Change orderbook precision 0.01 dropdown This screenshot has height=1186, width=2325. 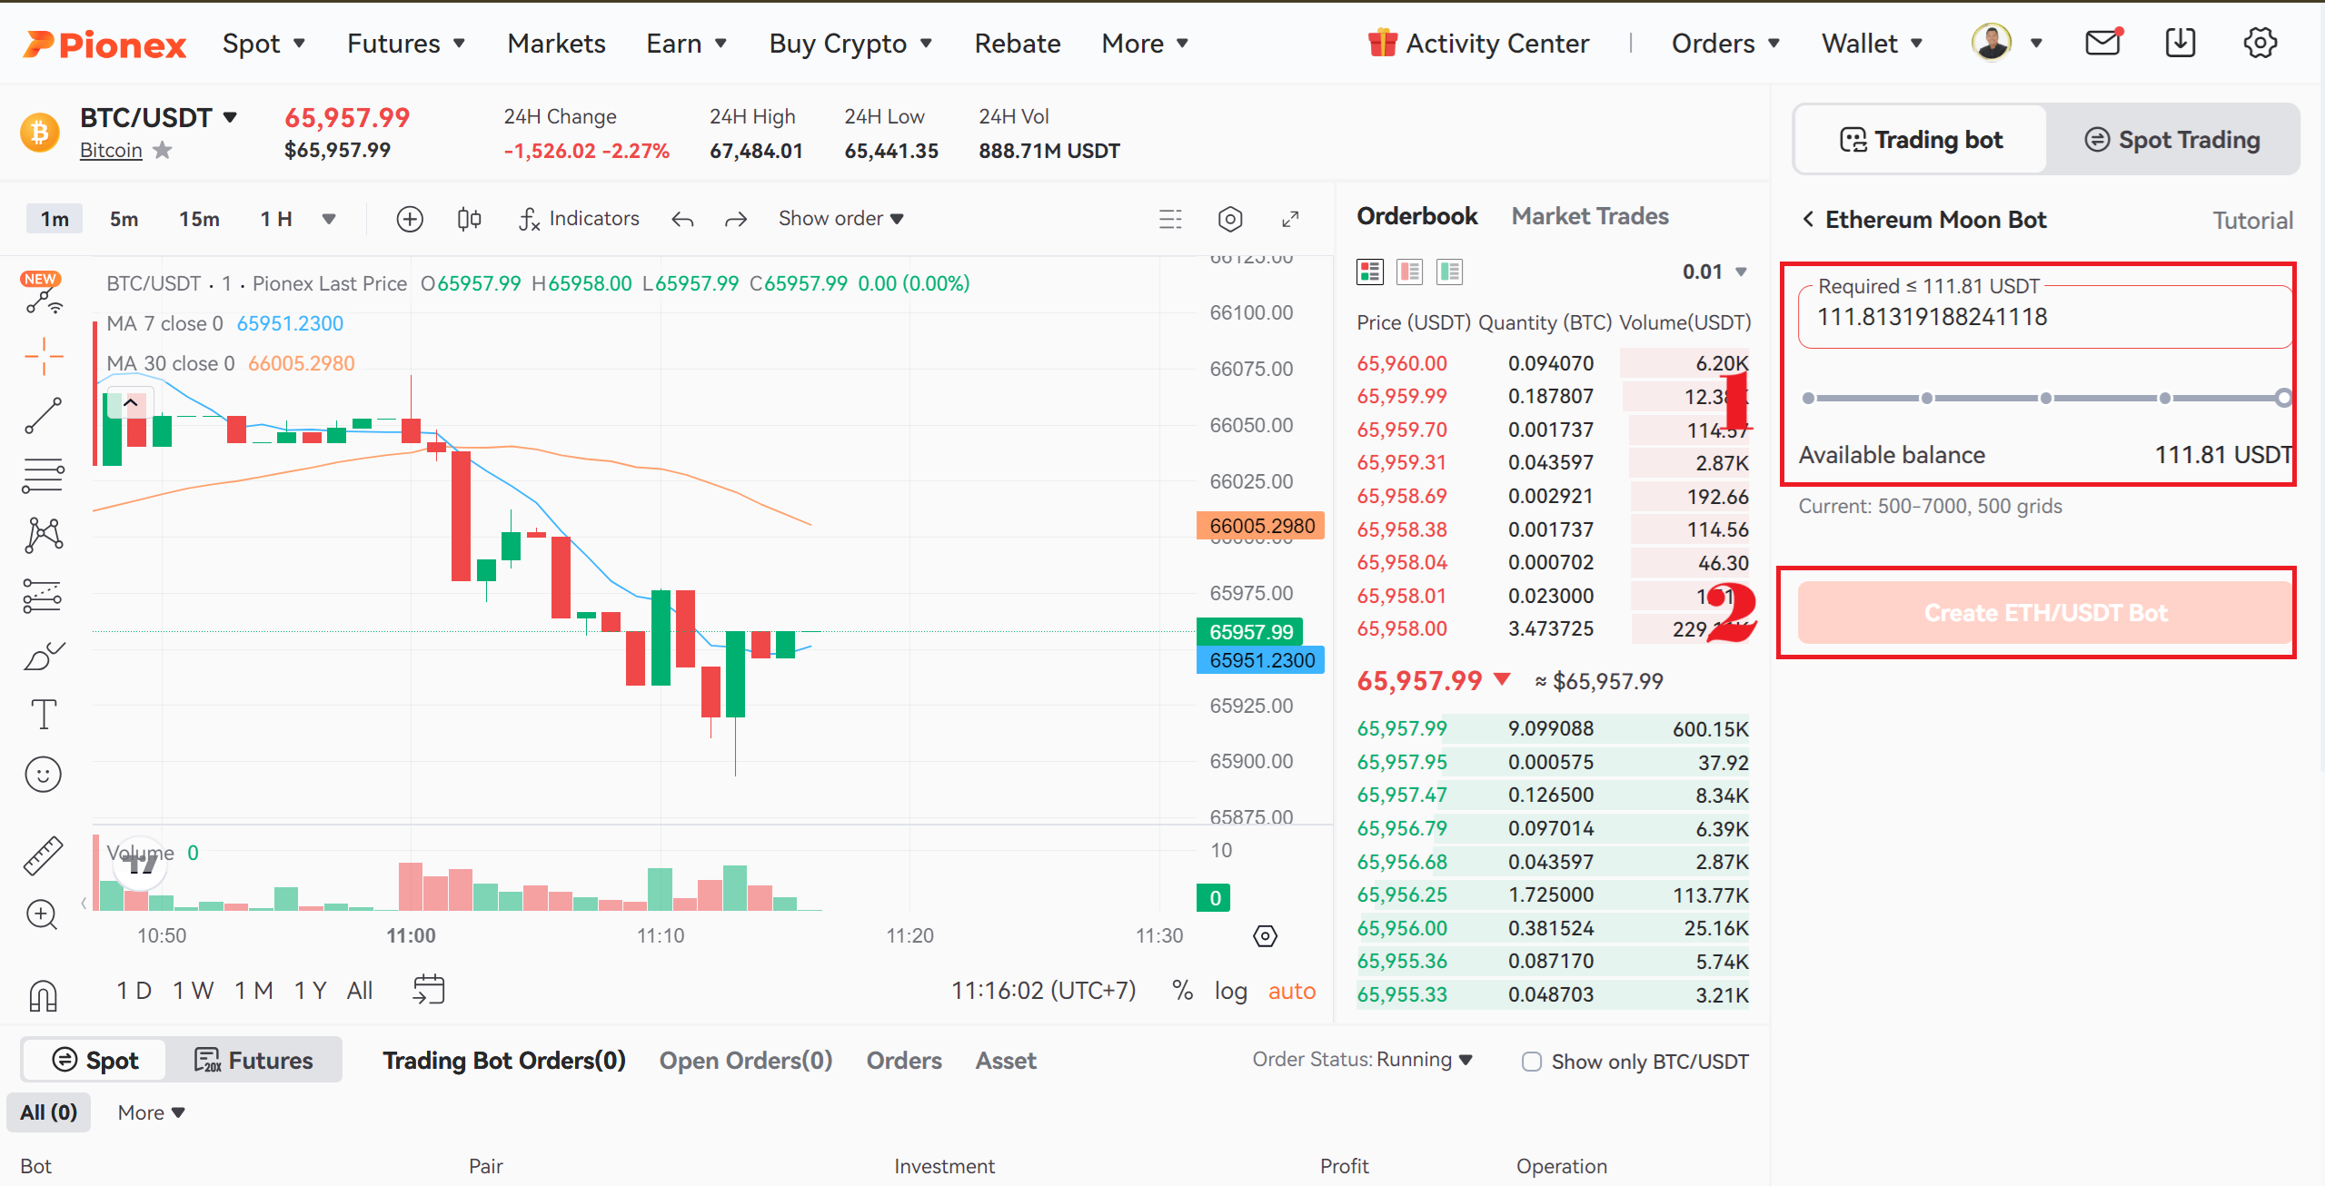[1714, 272]
